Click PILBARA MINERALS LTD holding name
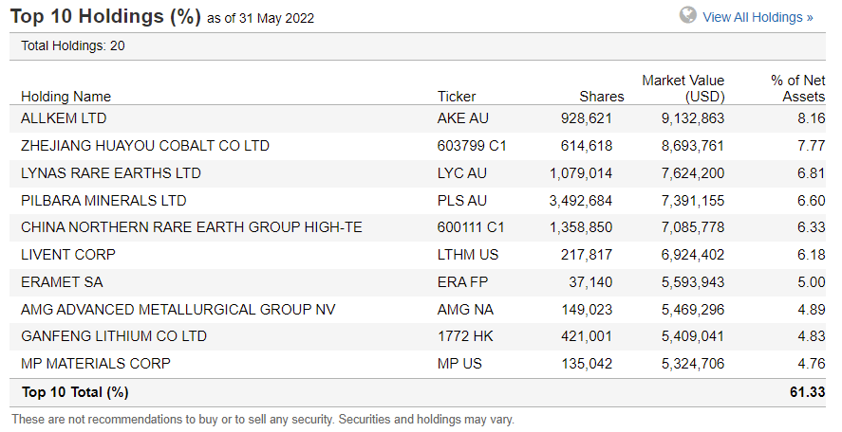The height and width of the screenshot is (432, 842). tap(103, 201)
